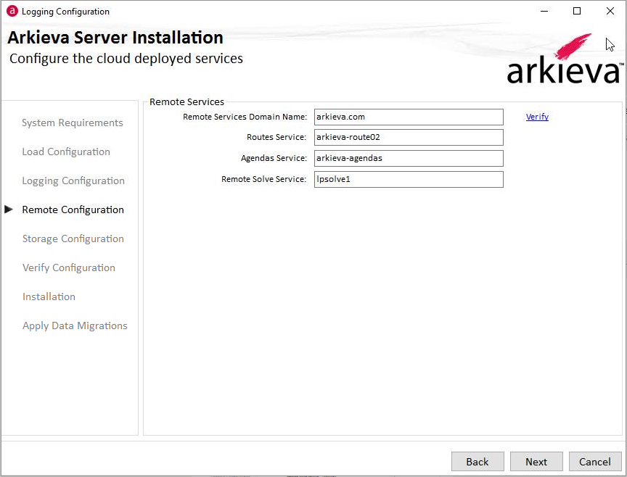Click the current-step arrow marker

coord(9,210)
